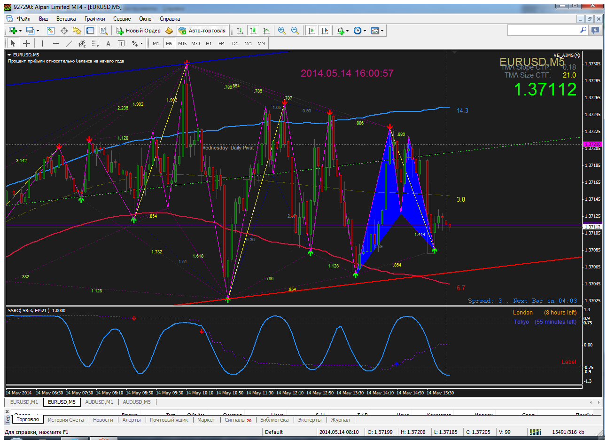607x440 pixels.
Task: Toggle chart auto scroll icon
Action: click(x=311, y=31)
